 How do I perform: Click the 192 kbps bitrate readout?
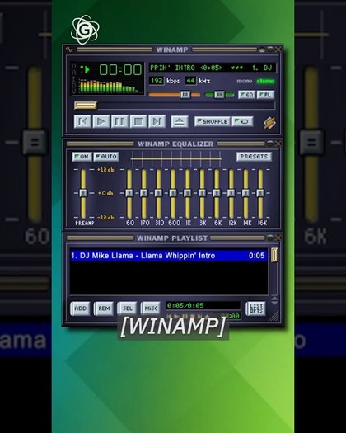pos(157,81)
